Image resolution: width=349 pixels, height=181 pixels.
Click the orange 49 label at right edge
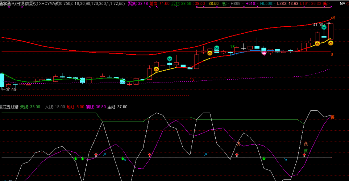click(333, 18)
